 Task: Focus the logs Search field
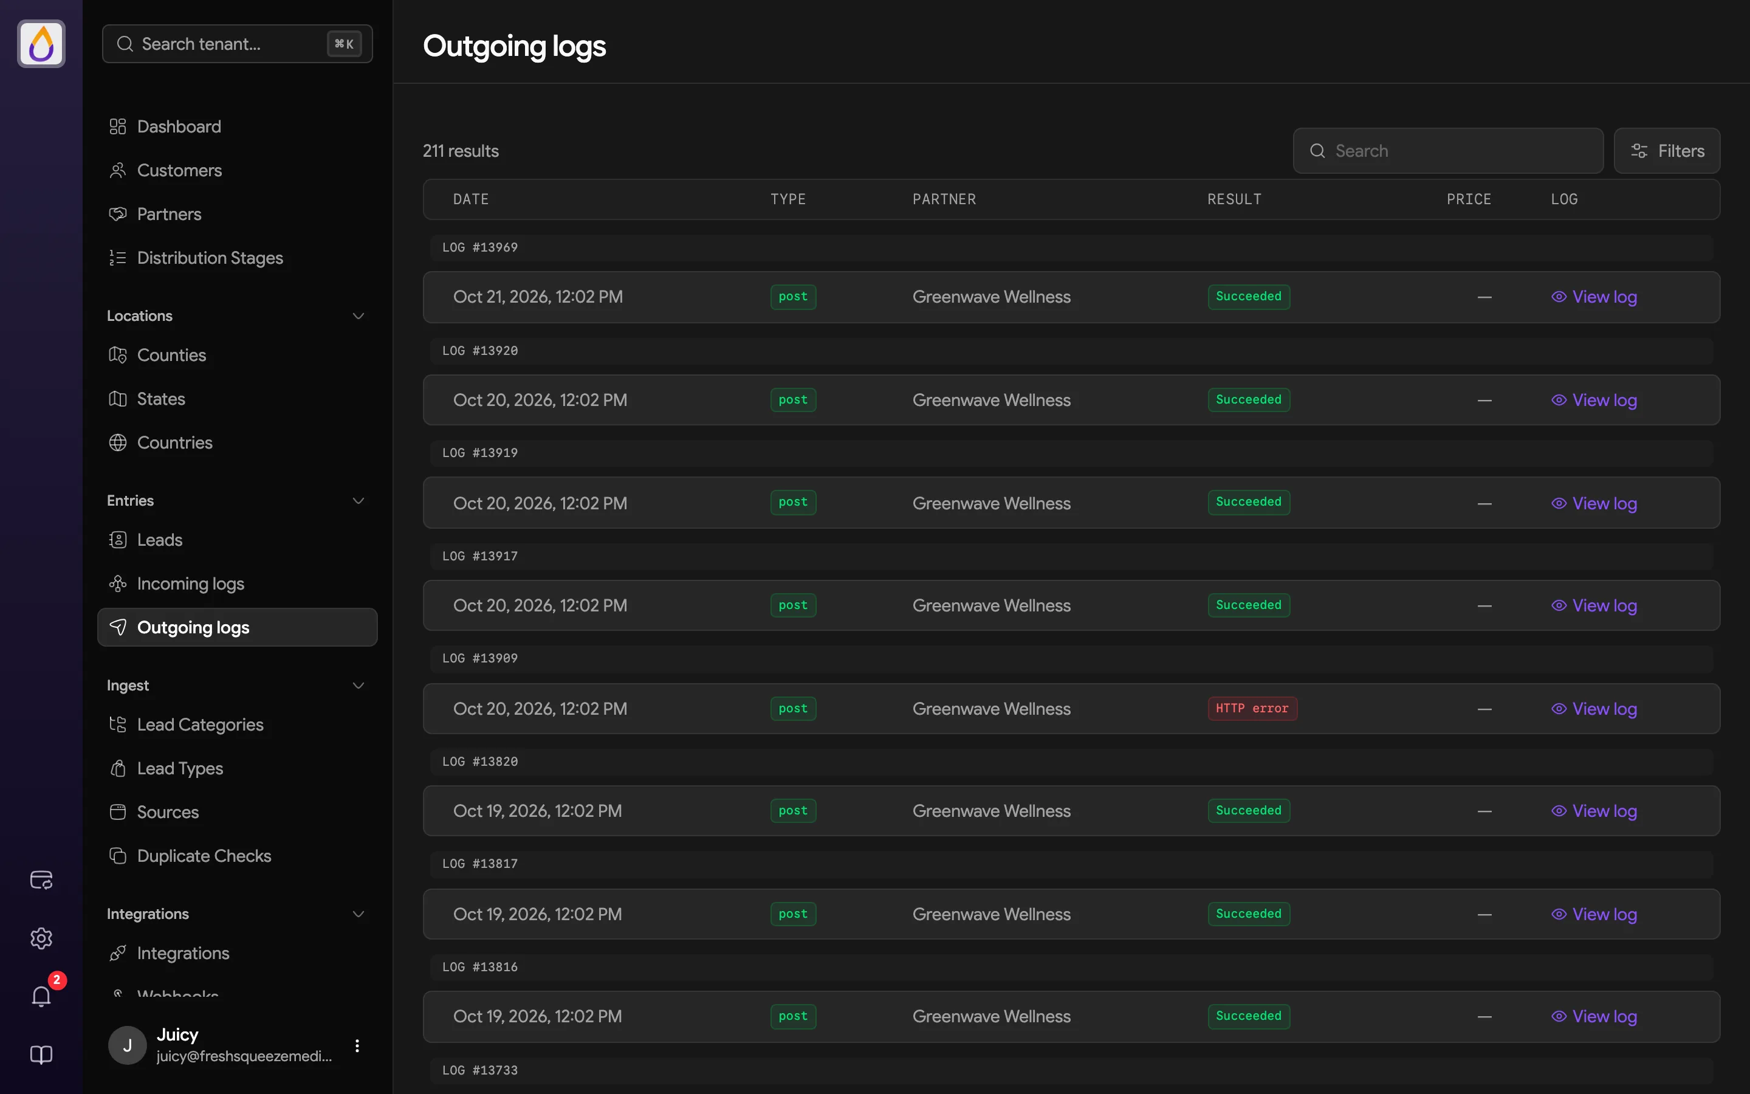click(x=1448, y=151)
